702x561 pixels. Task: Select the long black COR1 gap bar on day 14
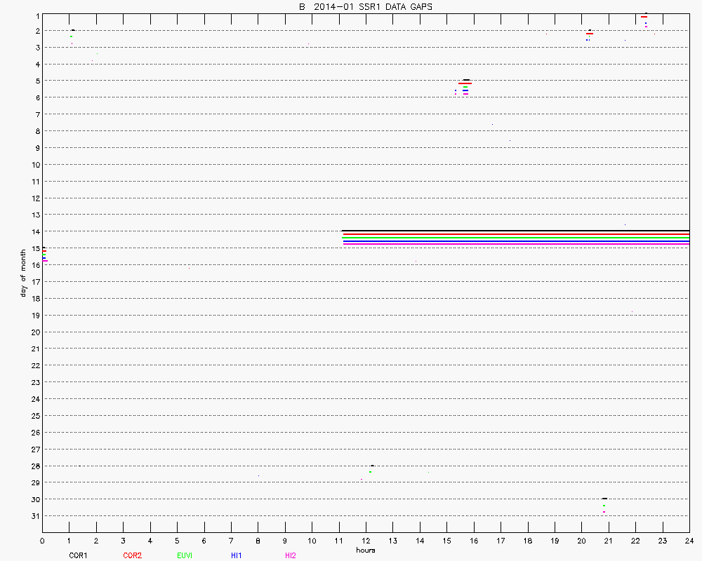pyautogui.click(x=515, y=231)
